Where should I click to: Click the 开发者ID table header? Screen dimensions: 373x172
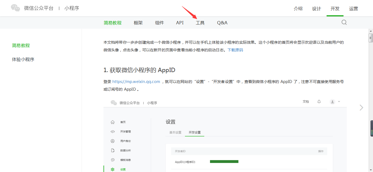[x=180, y=151]
